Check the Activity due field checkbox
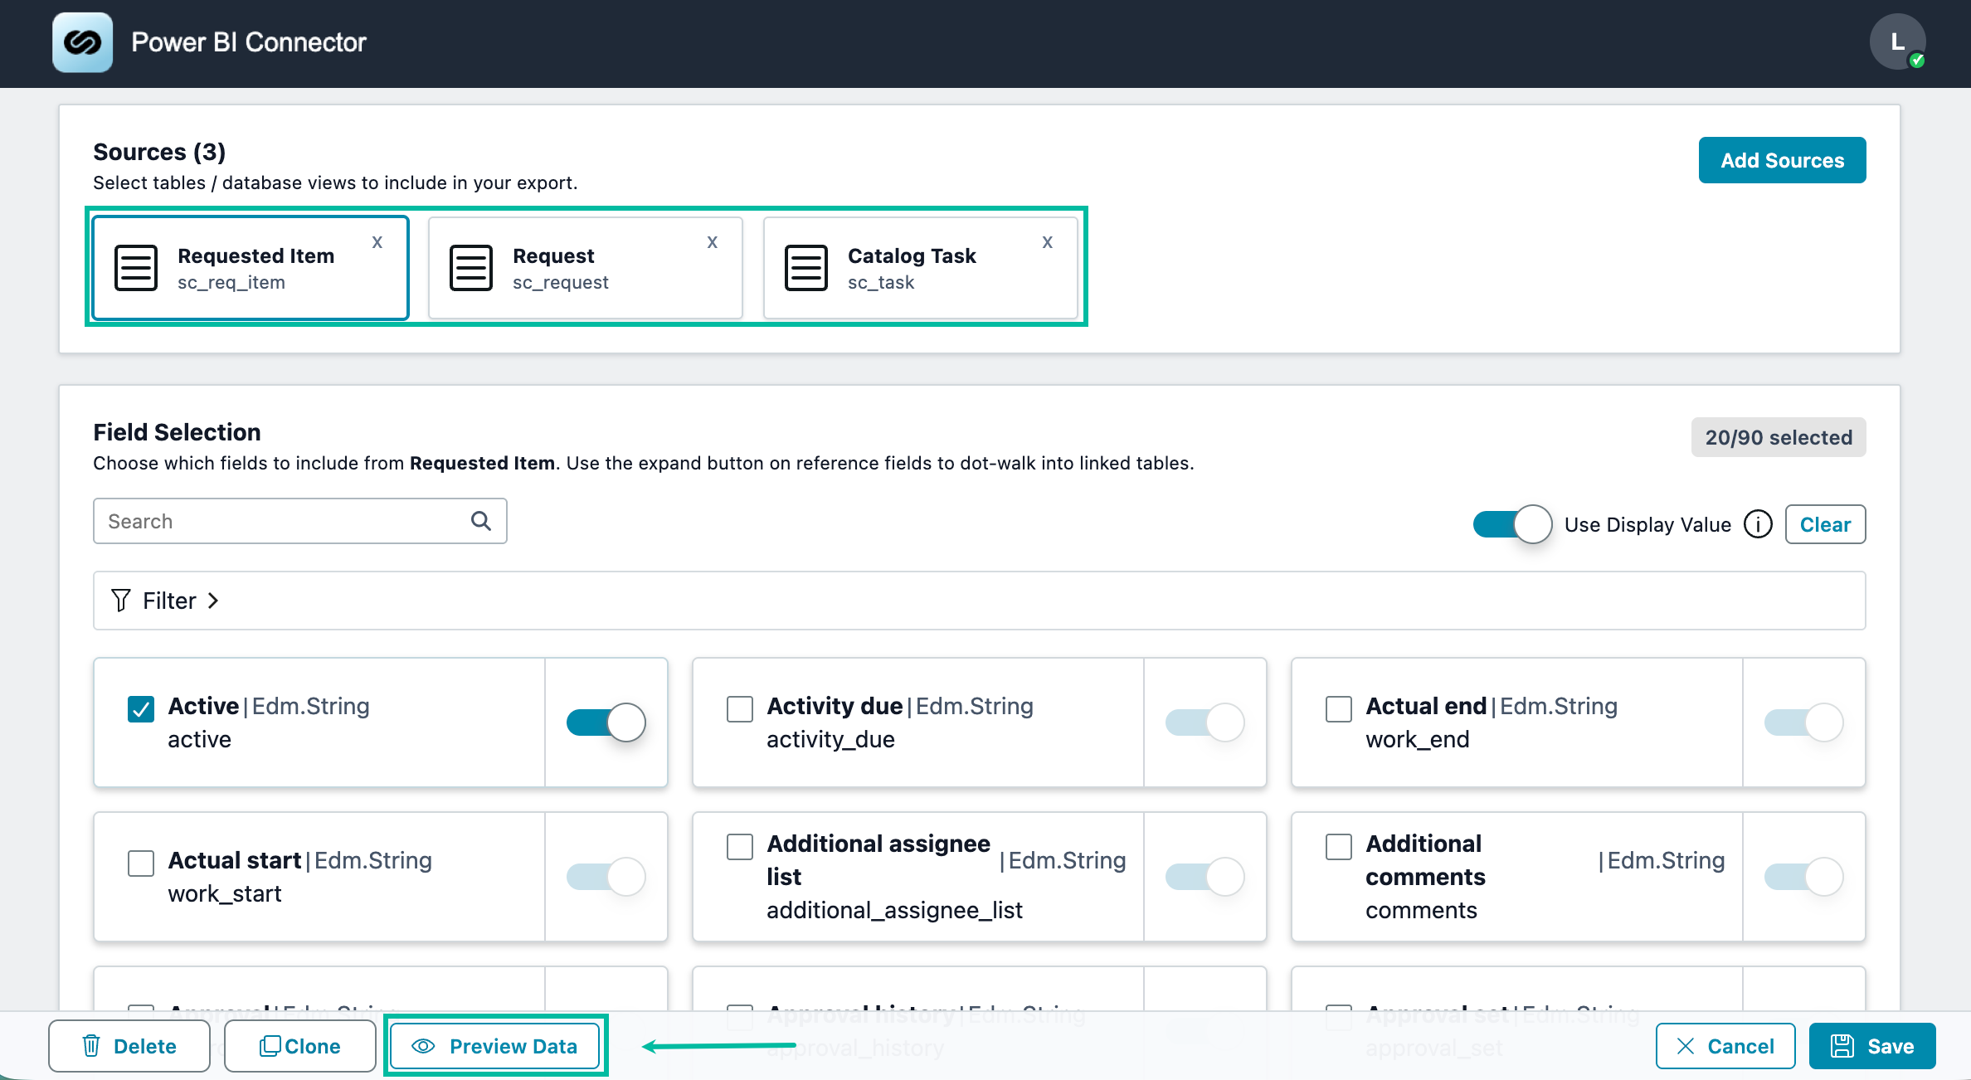The height and width of the screenshot is (1080, 1971). (x=740, y=709)
